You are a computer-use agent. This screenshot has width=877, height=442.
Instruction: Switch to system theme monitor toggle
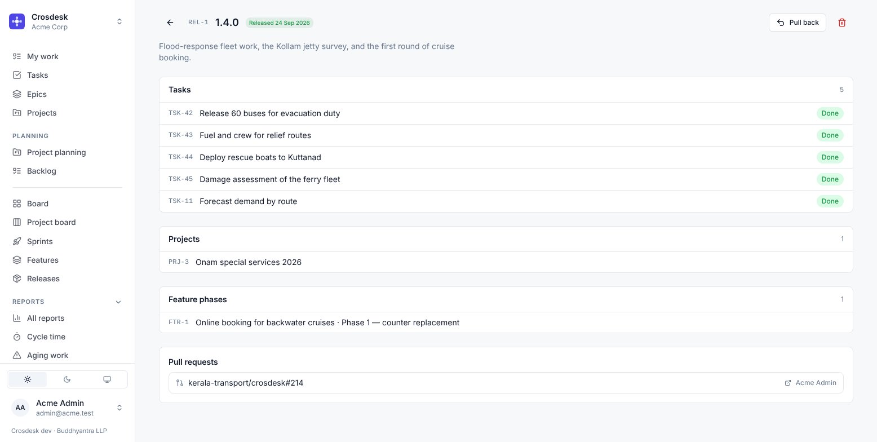(x=107, y=379)
